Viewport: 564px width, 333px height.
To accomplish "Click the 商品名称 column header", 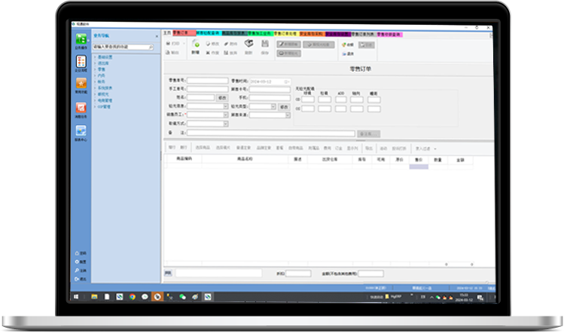I will [243, 160].
